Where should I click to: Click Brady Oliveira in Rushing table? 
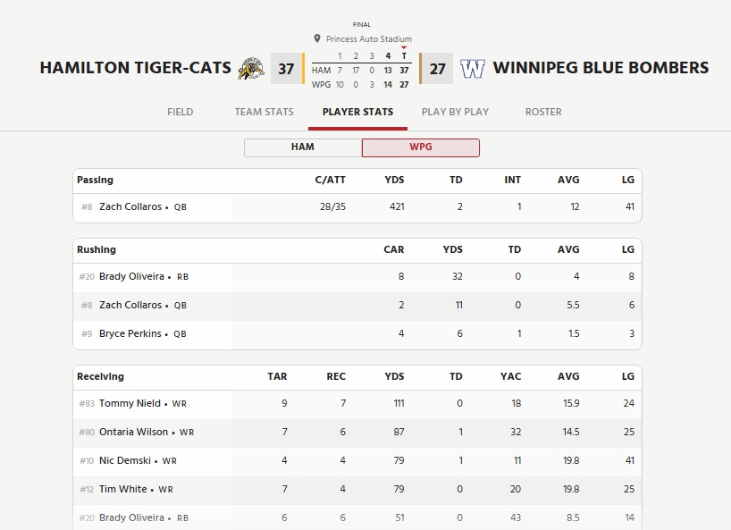[131, 276]
